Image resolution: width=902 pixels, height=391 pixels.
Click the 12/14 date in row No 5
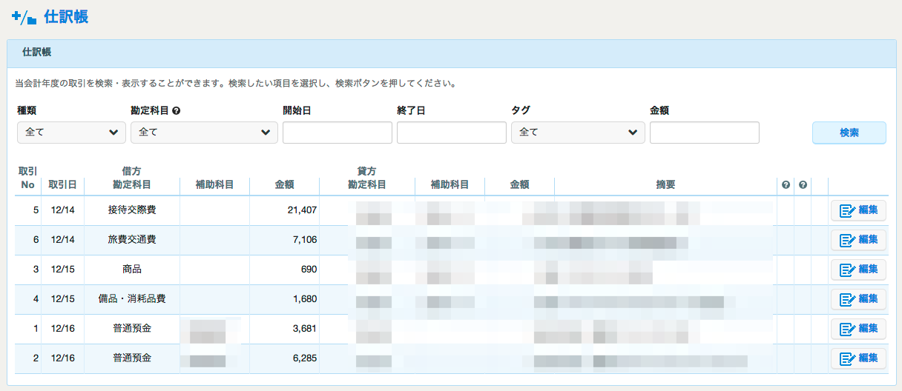point(62,210)
